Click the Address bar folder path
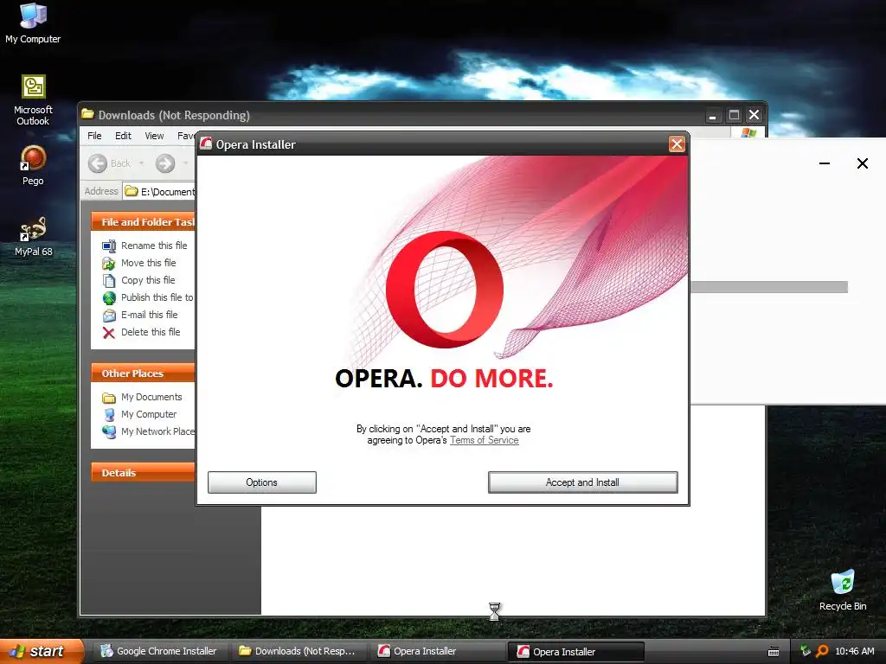Screen dimensions: 886x664 point(159,191)
